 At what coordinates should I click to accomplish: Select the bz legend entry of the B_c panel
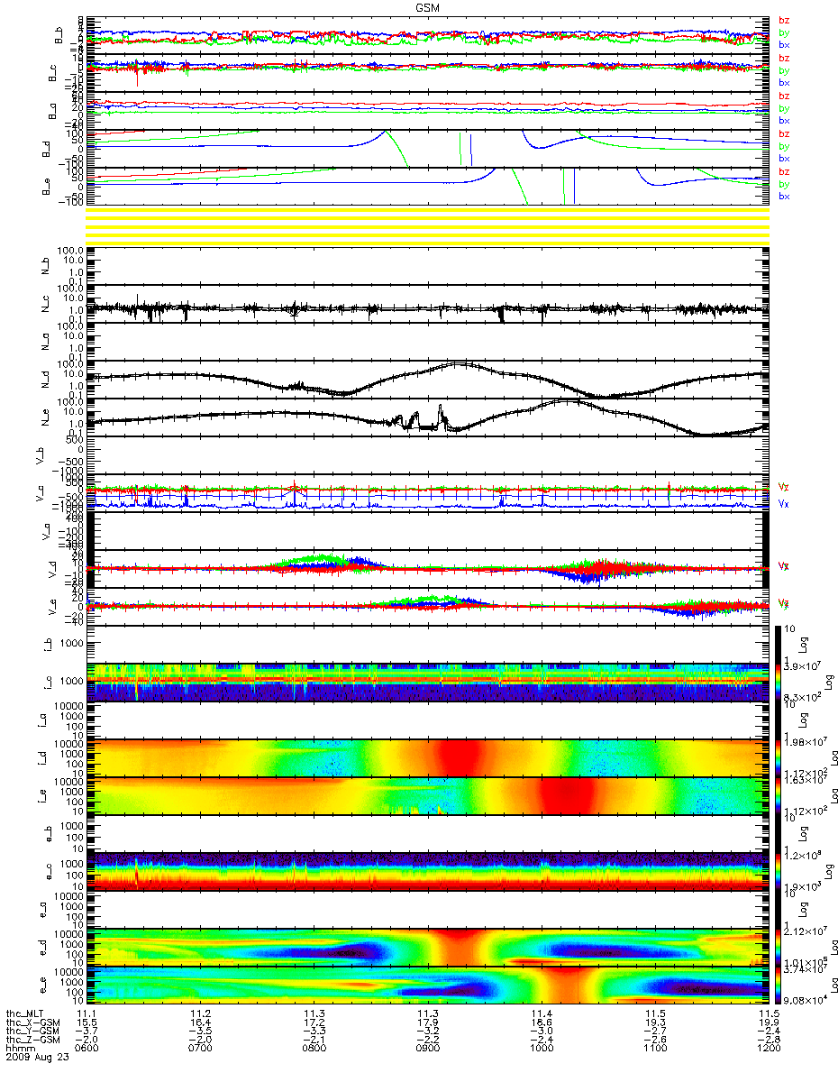(x=784, y=59)
